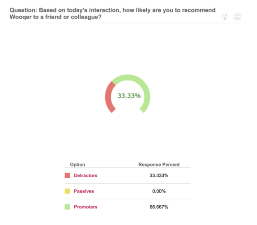Click the Response Percent column header
The image size is (257, 225).
tap(159, 164)
